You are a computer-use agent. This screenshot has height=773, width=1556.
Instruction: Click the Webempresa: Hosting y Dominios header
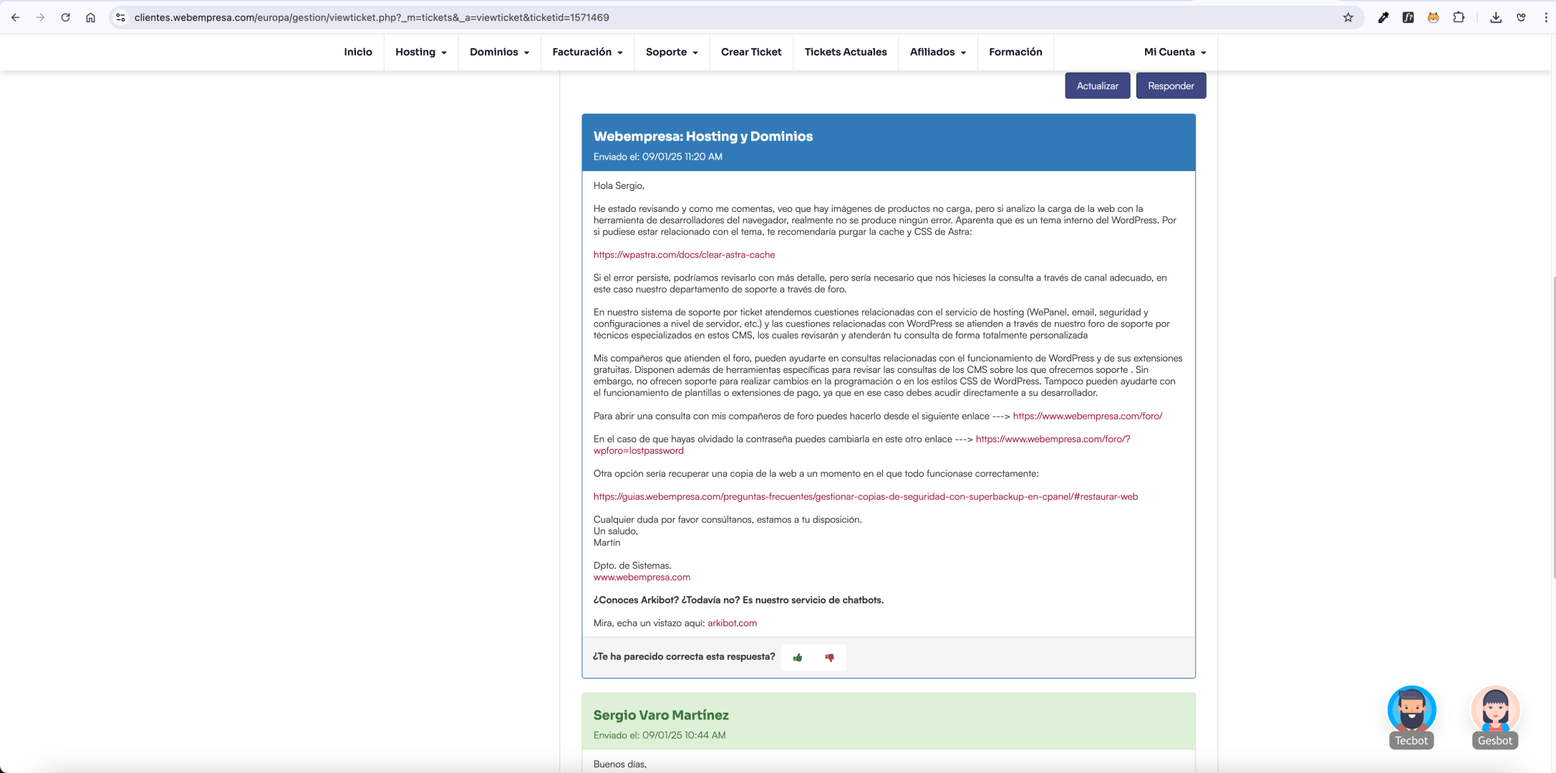pos(702,136)
